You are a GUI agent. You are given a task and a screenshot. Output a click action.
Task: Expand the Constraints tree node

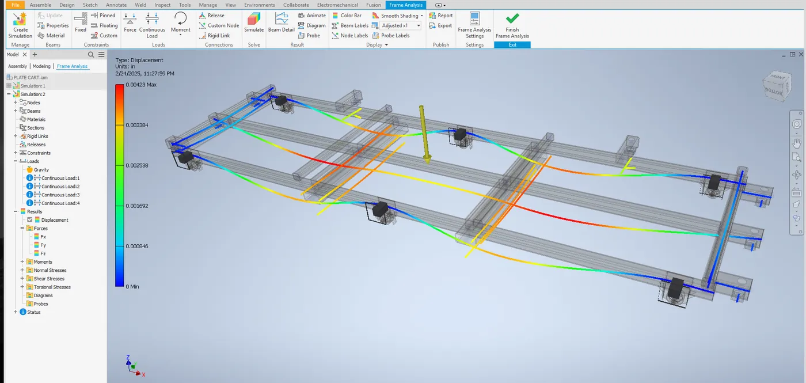tap(16, 153)
